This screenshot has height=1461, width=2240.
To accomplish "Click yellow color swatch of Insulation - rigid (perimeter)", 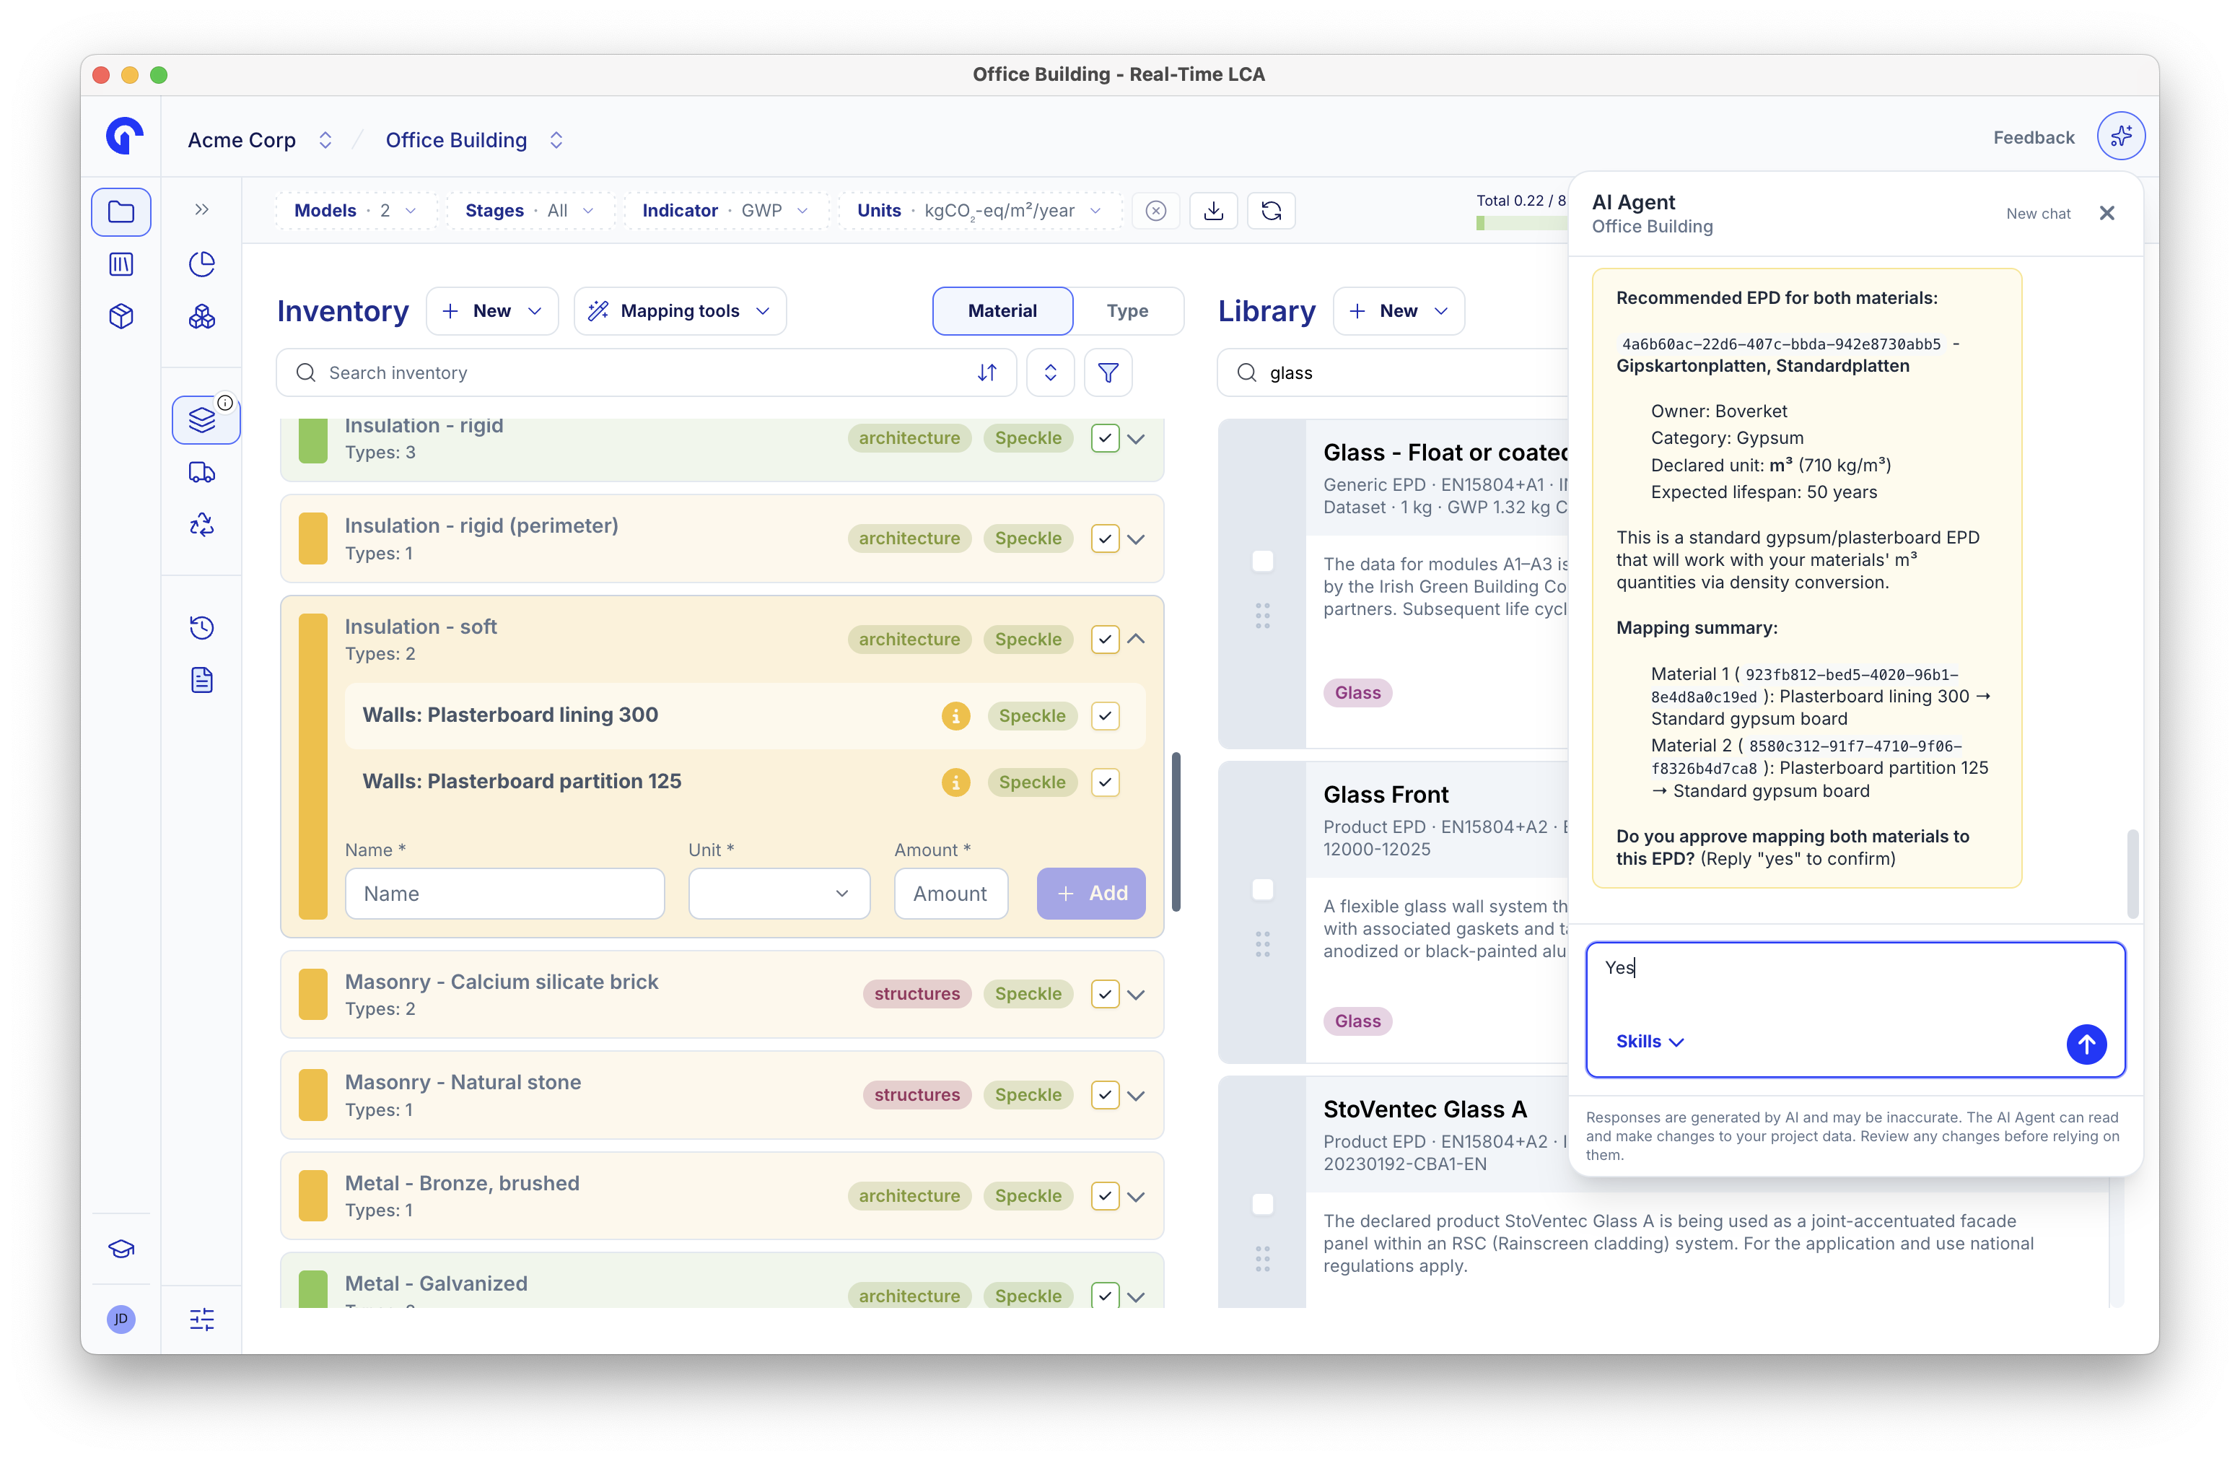I will (x=312, y=538).
